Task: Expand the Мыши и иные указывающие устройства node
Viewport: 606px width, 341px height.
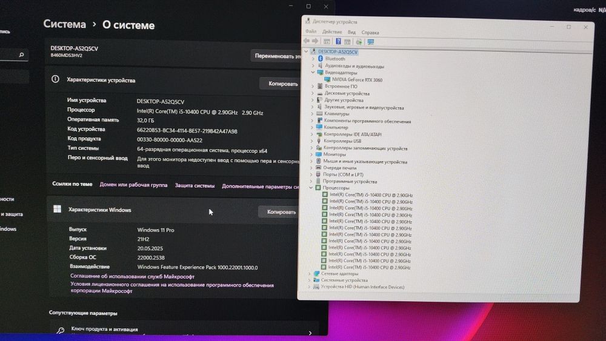Action: tap(311, 161)
